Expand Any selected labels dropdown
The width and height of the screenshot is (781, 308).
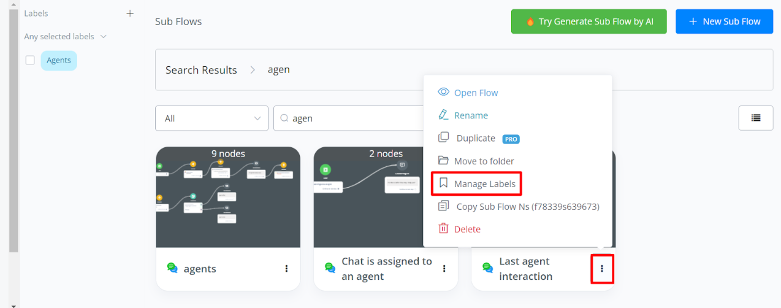[x=65, y=37]
